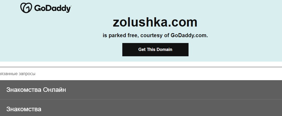282x116 pixels.
Task: Click the GoDaddy heart logo icon
Action: [26, 8]
